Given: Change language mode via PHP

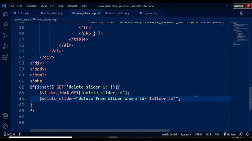Looking at the screenshot, I should pyautogui.click(x=217, y=134).
